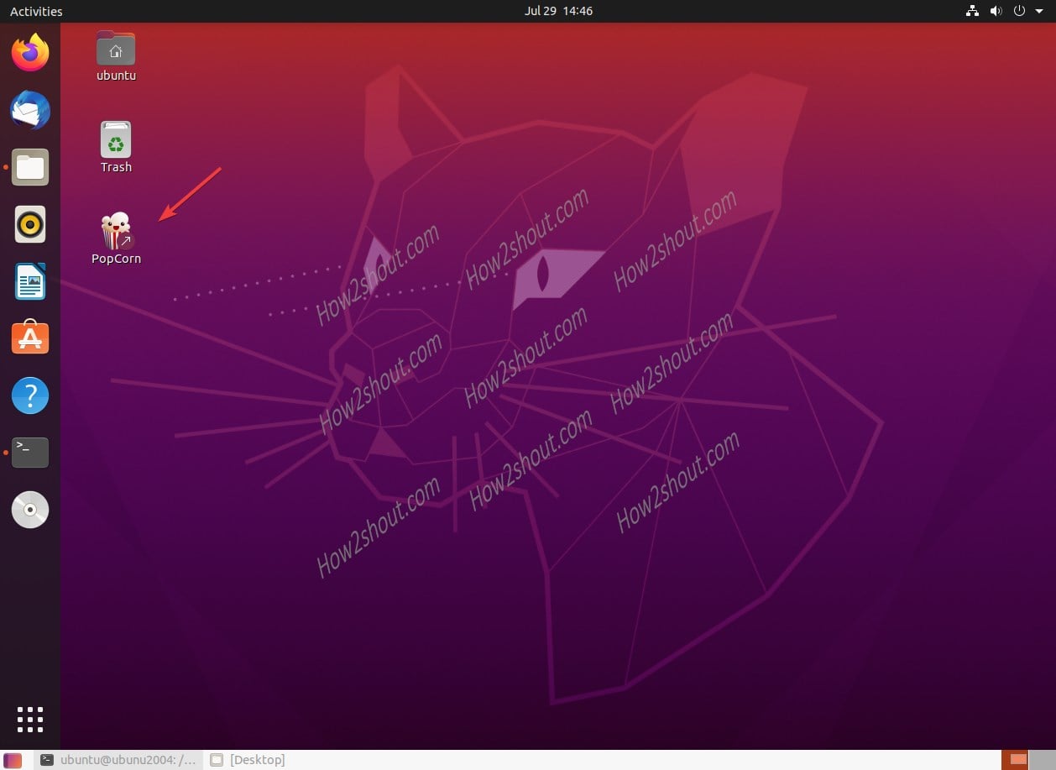Open the ubuntu home folder icon
Screen dimensions: 1056x770
tap(116, 48)
